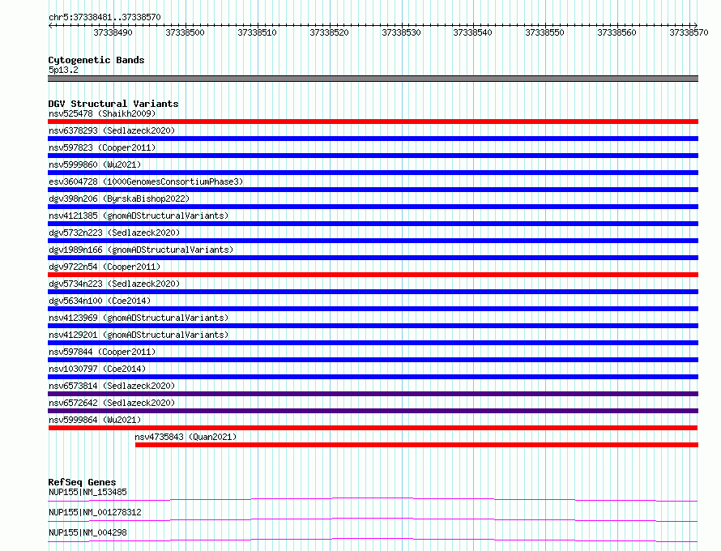Click nsv4735843 (Quan2021) label

pos(186,437)
